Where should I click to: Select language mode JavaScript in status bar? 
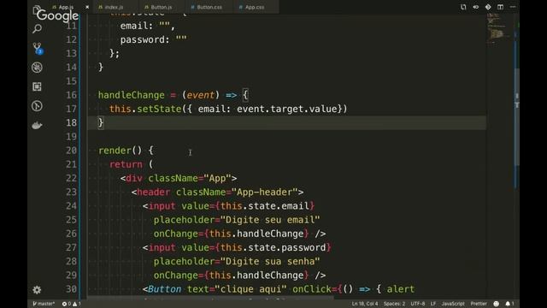pyautogui.click(x=453, y=304)
